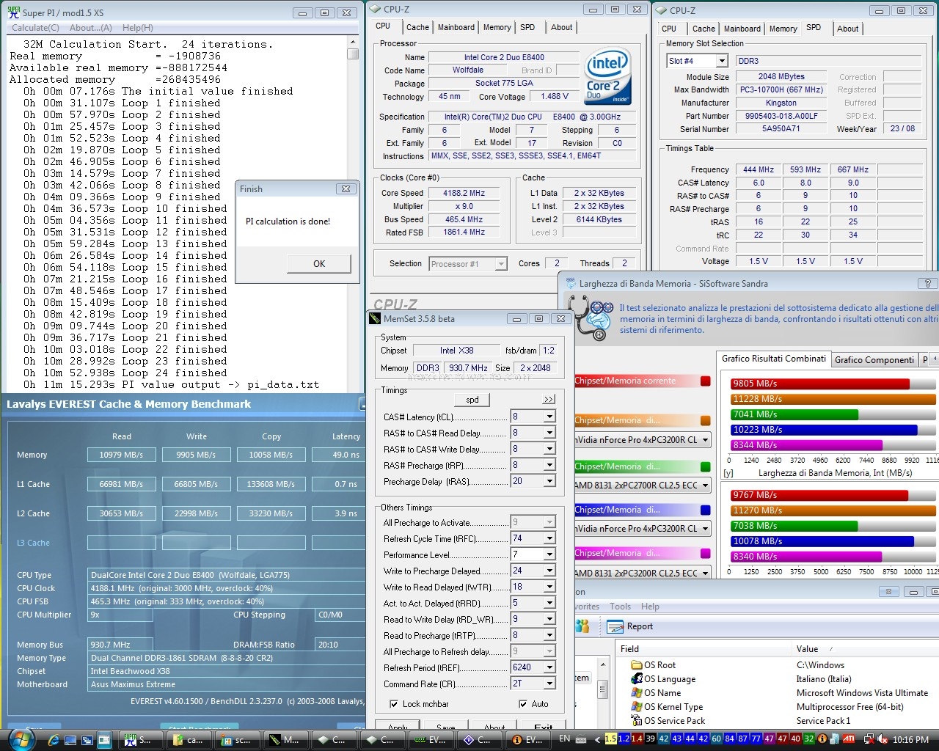Show desktop from quick launch
The width and height of the screenshot is (939, 751).
71,740
